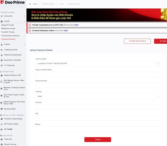This screenshot has width=167, height=146.
Task: Focus the Branch field
Action: (98, 129)
